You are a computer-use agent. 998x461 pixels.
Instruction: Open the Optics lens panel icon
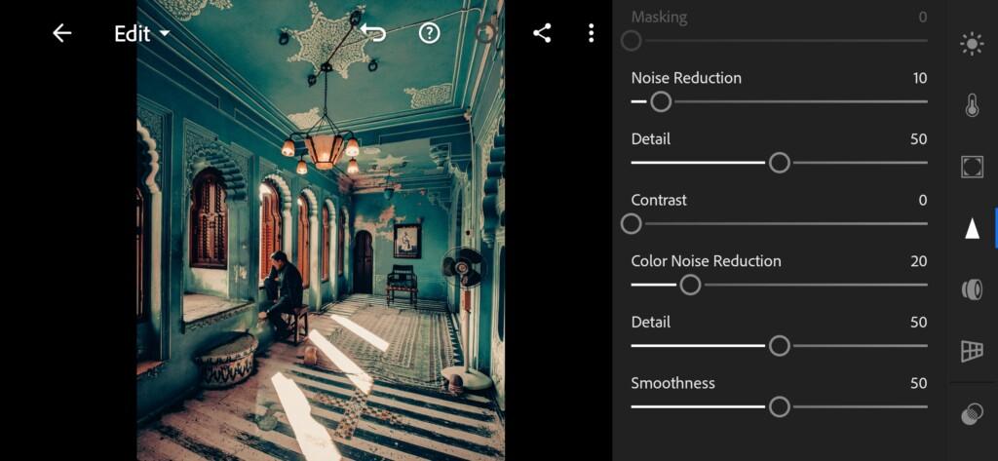[x=972, y=289]
